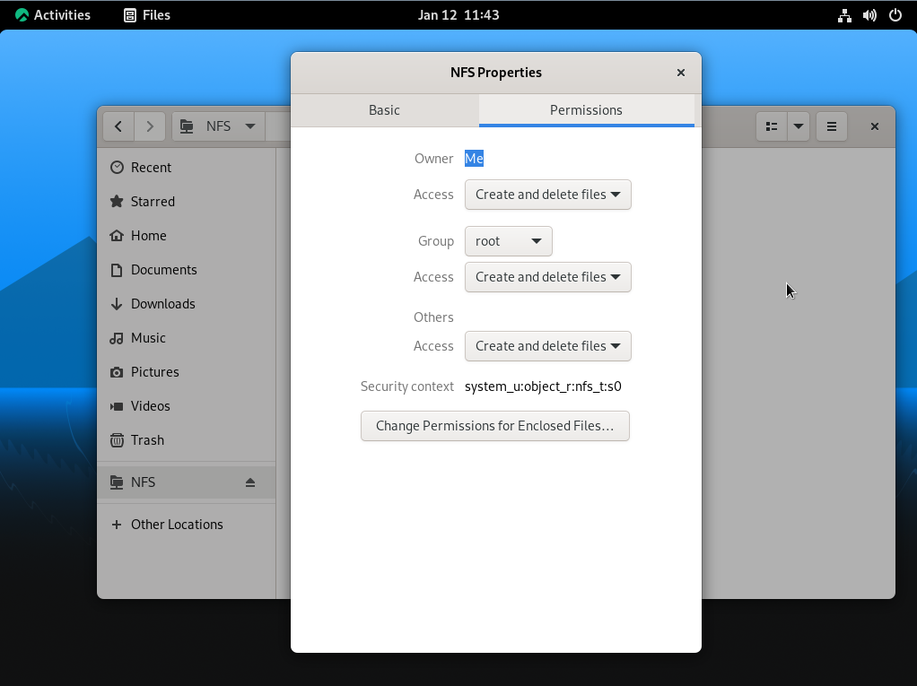
Task: Click the Videos camcorder icon
Action: click(117, 406)
